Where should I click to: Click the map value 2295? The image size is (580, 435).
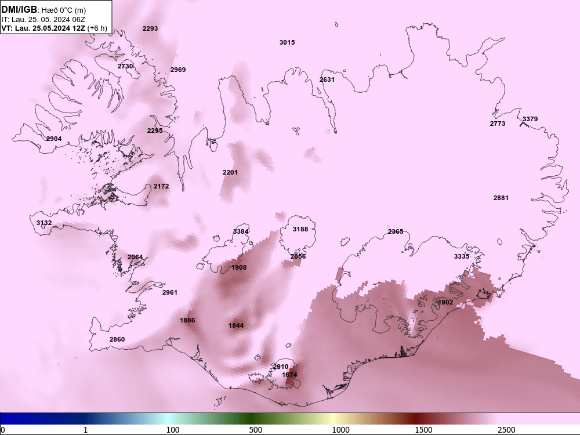click(x=155, y=130)
